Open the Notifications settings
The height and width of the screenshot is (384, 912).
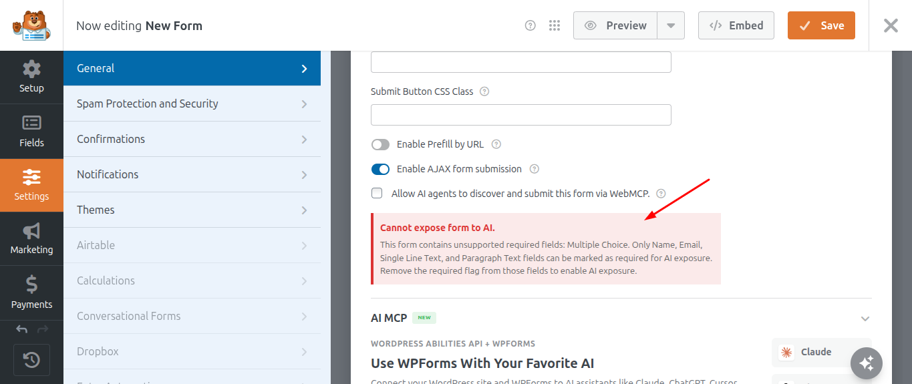[192, 174]
